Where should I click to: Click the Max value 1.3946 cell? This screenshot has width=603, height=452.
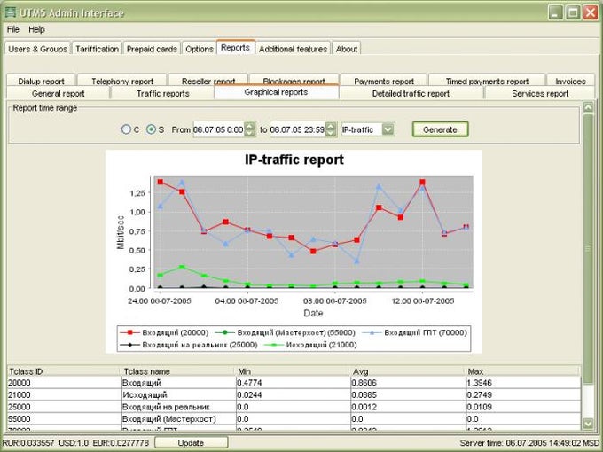[522, 383]
